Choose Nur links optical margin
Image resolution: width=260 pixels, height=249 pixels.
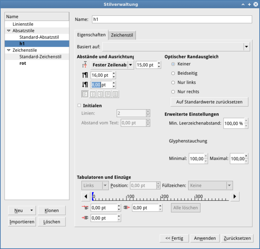coord(173,82)
